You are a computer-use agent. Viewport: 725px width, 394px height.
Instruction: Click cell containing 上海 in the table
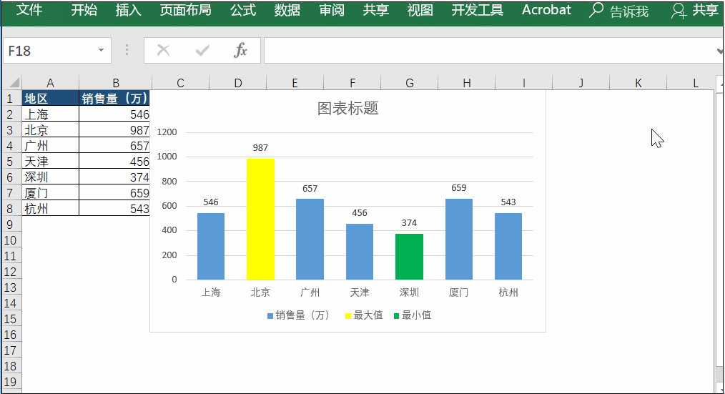point(50,114)
